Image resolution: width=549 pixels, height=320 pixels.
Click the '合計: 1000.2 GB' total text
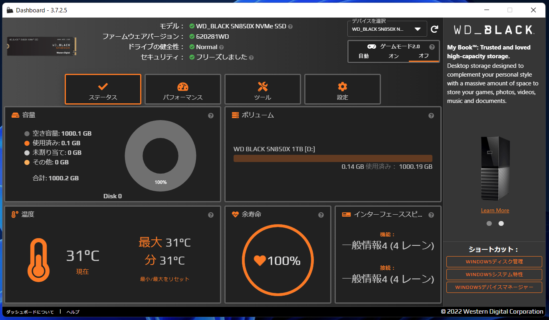55,178
